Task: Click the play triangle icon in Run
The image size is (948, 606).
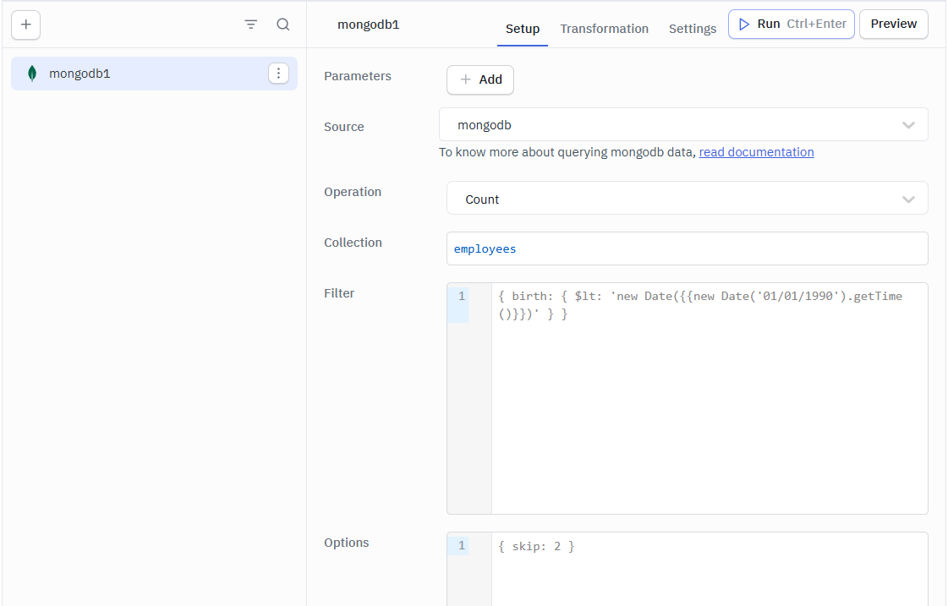Action: point(744,25)
